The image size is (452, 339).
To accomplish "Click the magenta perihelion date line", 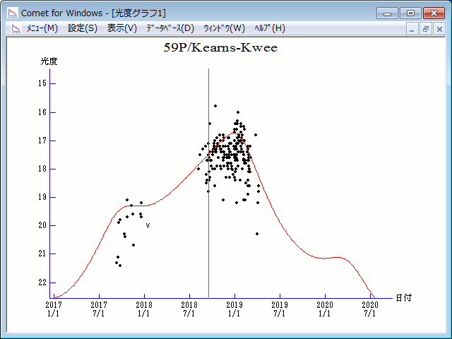I will coord(209,183).
